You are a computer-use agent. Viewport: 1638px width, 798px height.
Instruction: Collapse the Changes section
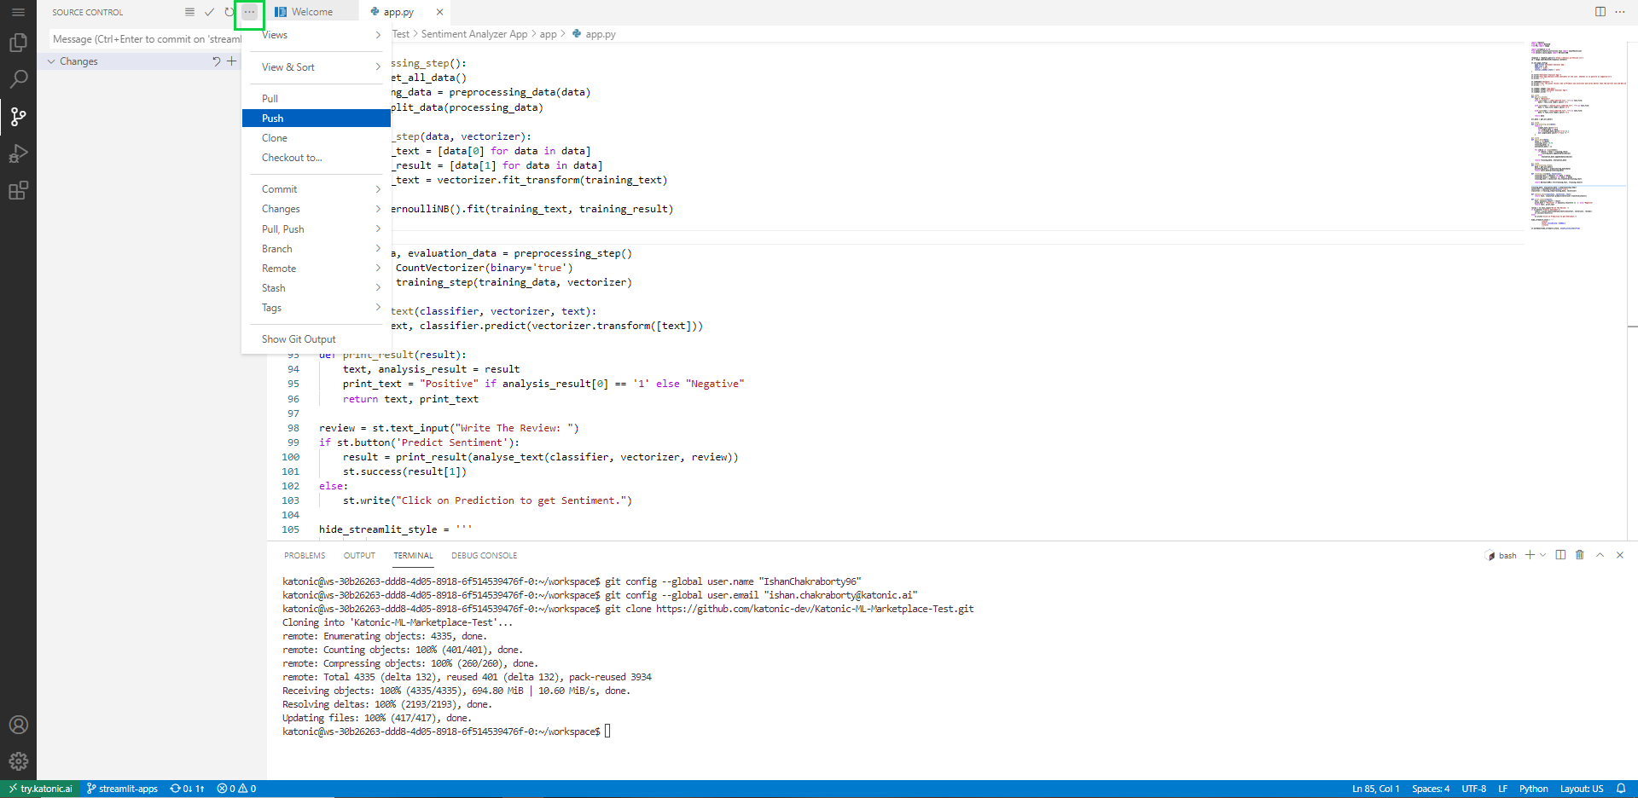(51, 61)
